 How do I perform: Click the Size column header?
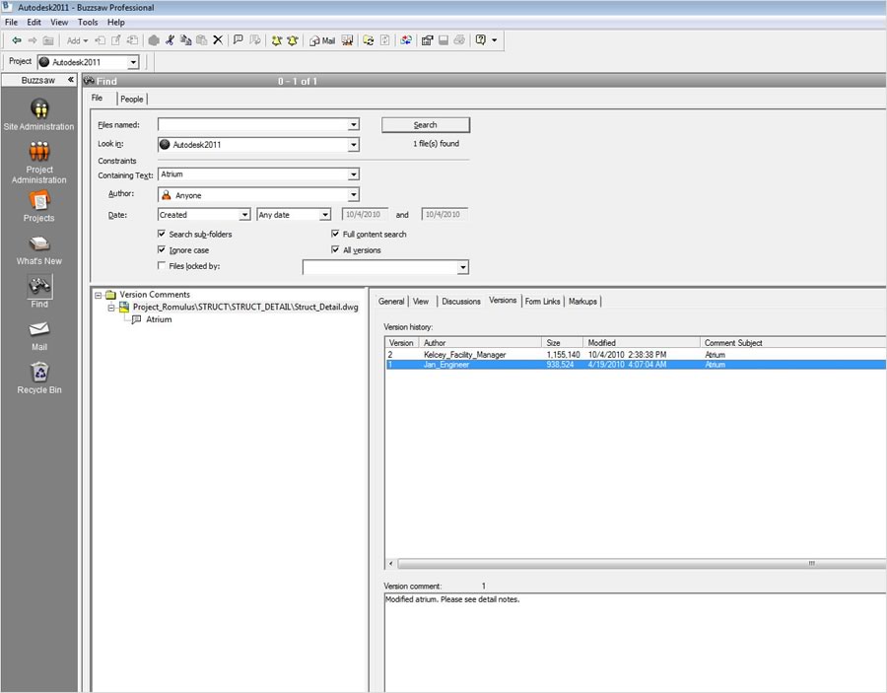pyautogui.click(x=563, y=343)
